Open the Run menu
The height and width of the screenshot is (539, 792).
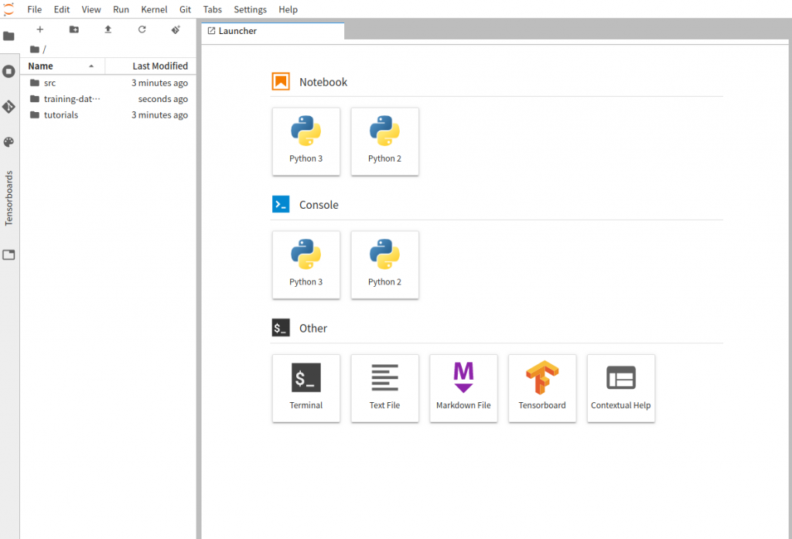click(x=121, y=9)
